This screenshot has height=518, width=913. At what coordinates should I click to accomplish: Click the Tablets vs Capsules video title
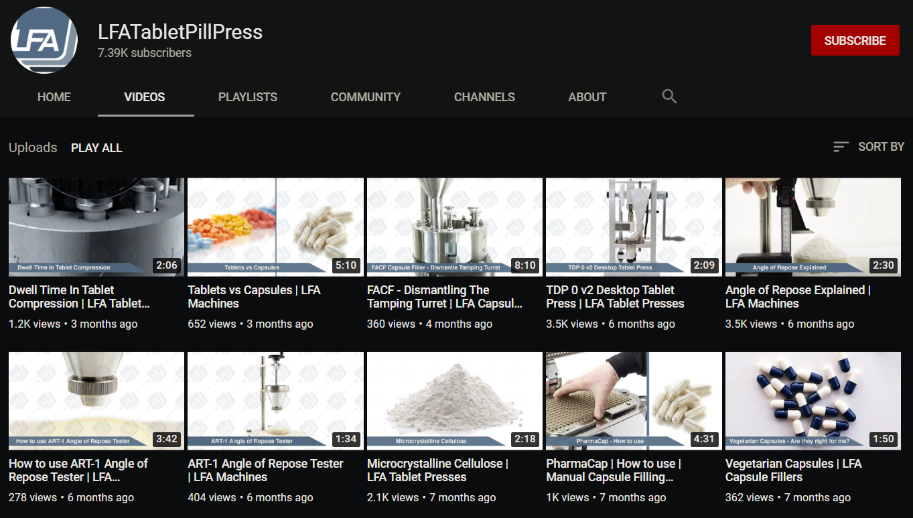[x=254, y=297]
